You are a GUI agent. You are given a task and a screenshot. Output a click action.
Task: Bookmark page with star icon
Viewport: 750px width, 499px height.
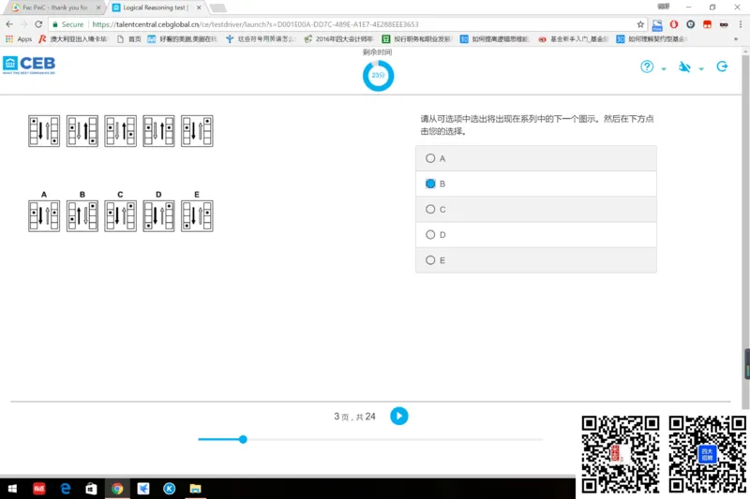pos(640,24)
